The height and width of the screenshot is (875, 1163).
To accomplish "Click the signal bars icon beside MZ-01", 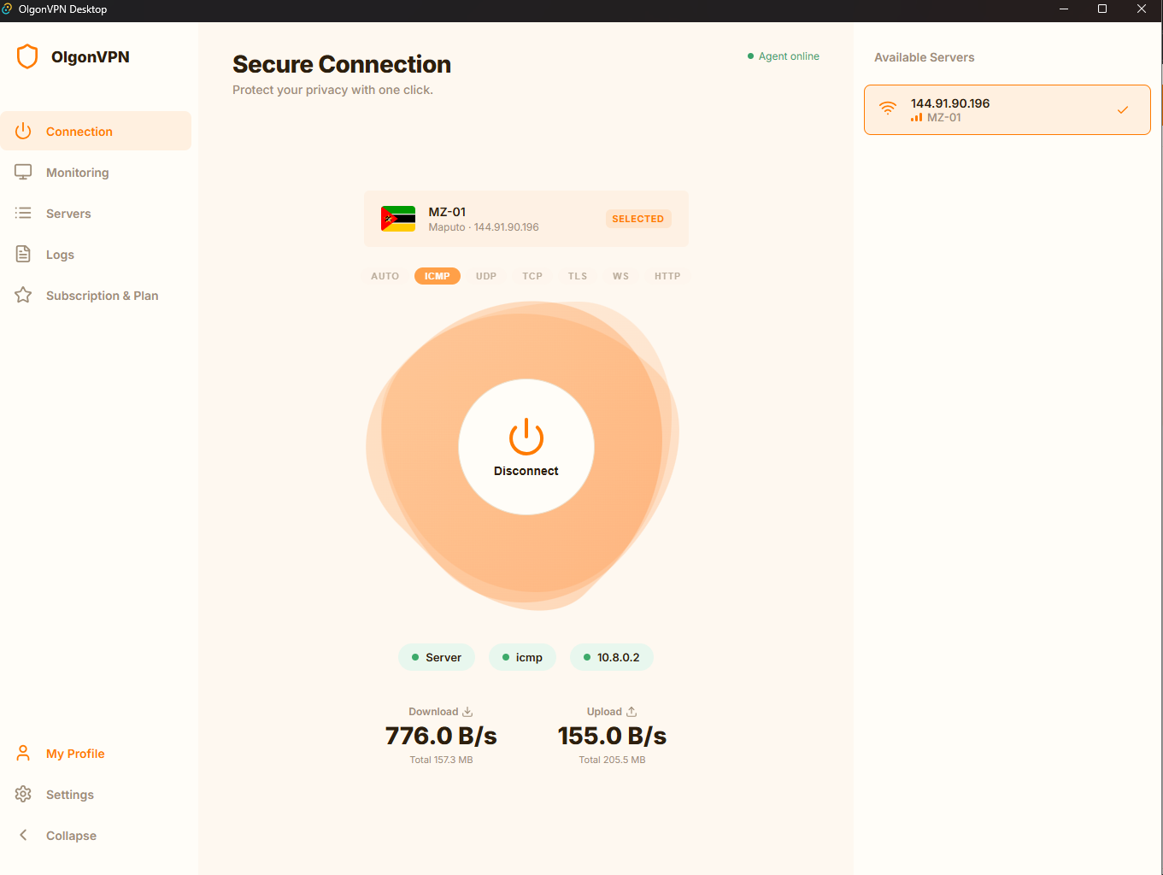I will [916, 118].
